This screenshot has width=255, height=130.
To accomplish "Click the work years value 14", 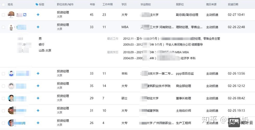I will (x=104, y=86).
